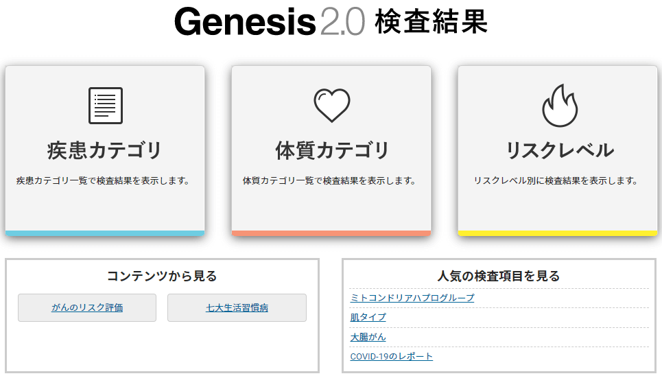Click the heart icon on 体質カテゴリ card
The width and height of the screenshot is (662, 376).
332,105
